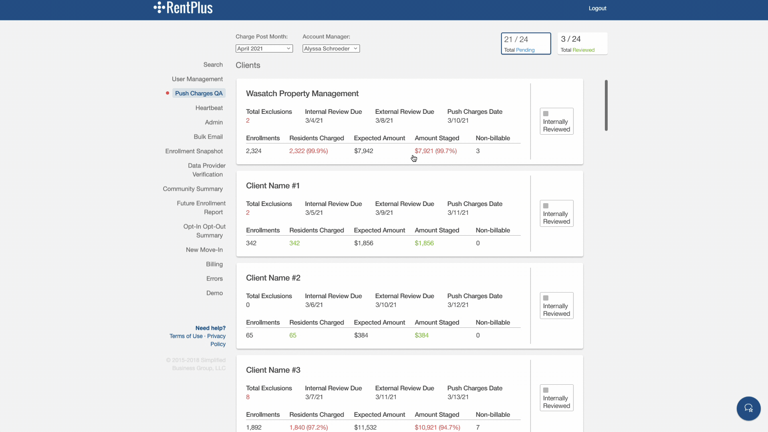This screenshot has width=768, height=432.
Task: Click the Logout link
Action: (597, 8)
